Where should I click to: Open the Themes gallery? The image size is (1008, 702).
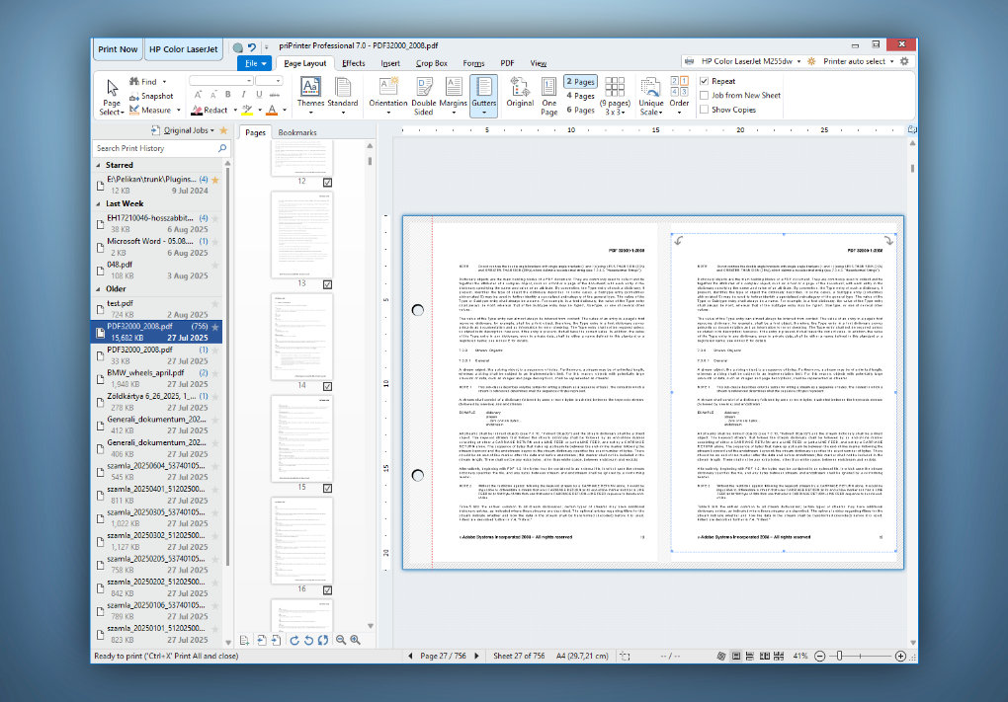coord(310,95)
